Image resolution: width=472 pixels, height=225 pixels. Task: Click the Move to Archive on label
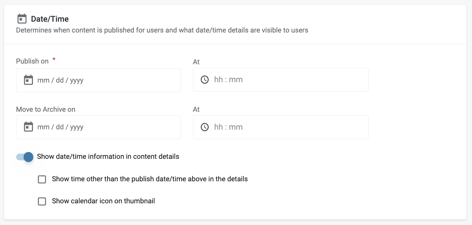(46, 110)
